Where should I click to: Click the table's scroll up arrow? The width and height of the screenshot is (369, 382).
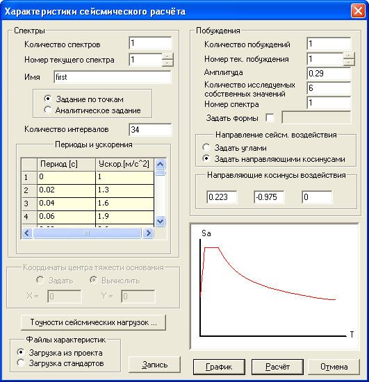160,164
